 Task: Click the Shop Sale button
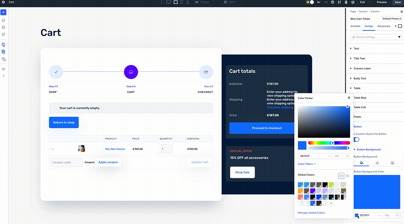(x=243, y=172)
